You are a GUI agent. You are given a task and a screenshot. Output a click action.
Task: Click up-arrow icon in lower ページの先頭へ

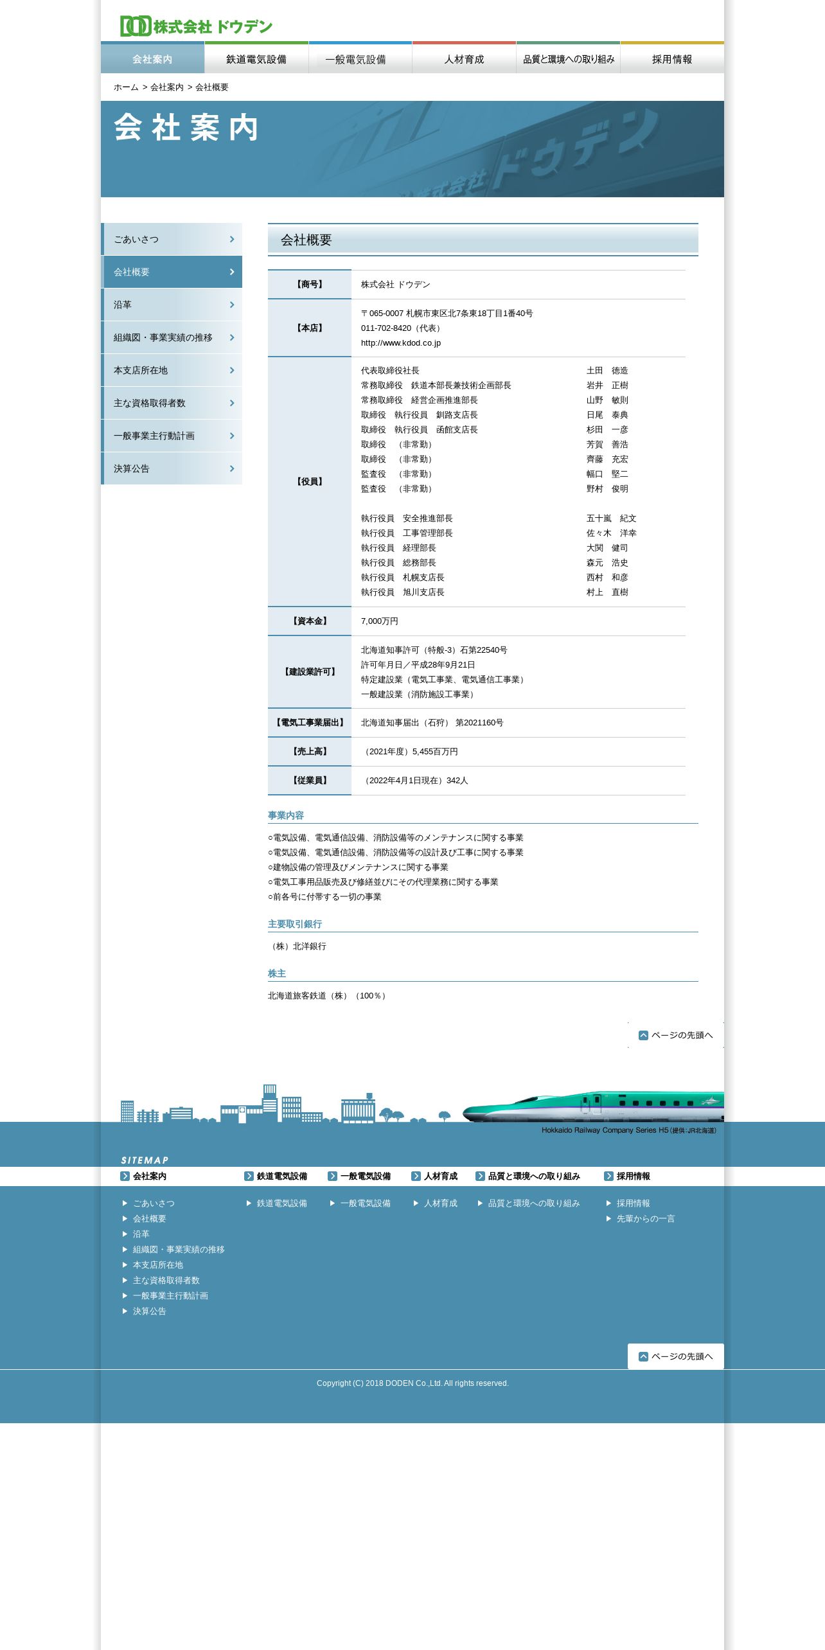(643, 1356)
